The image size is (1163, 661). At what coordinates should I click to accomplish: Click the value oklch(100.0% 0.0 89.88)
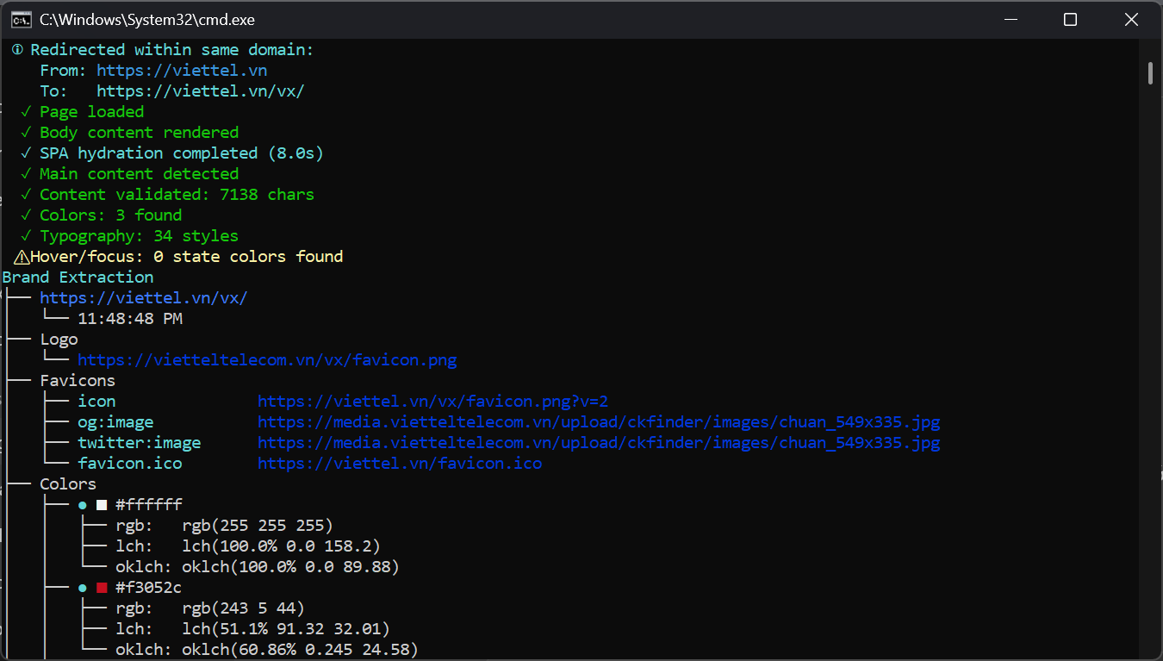tap(291, 567)
